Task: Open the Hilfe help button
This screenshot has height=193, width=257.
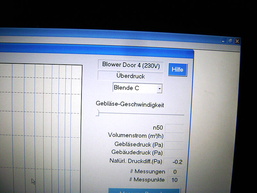Action: click(x=178, y=69)
